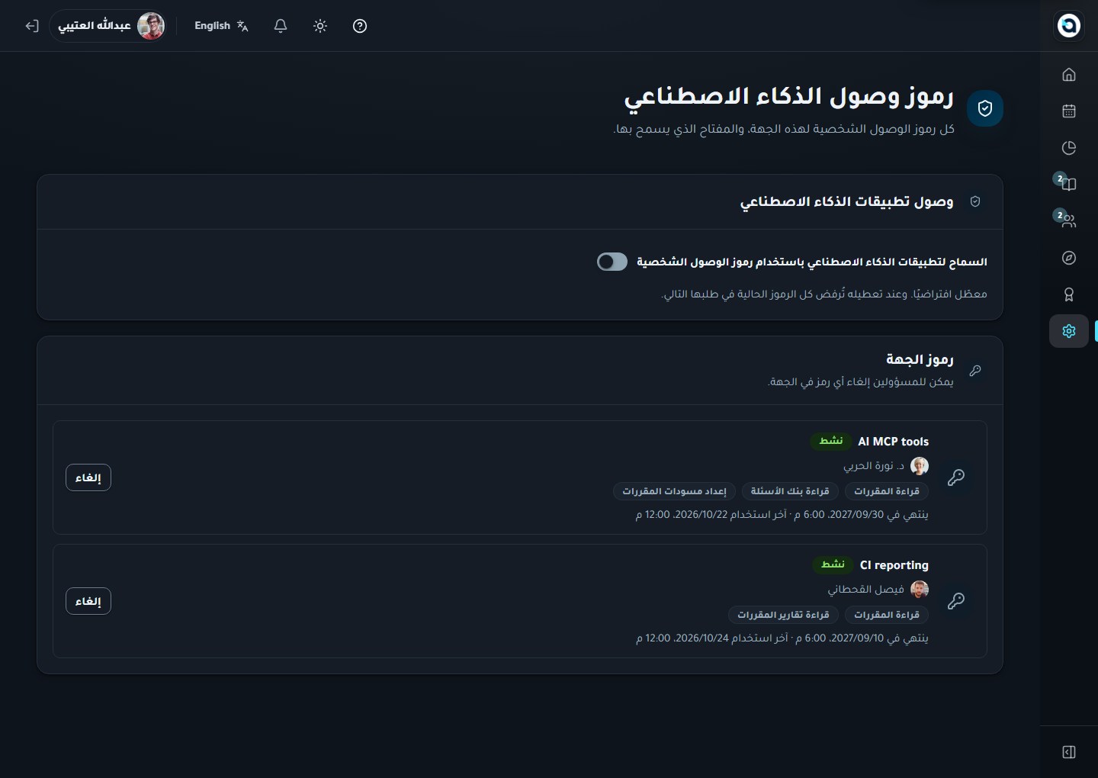Click the رموز الجهة section heading
The width and height of the screenshot is (1098, 778).
[920, 359]
